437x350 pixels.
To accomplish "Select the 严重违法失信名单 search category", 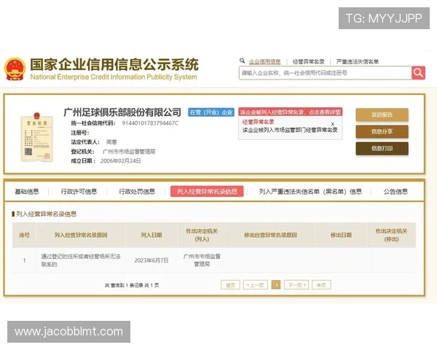I will (358, 62).
